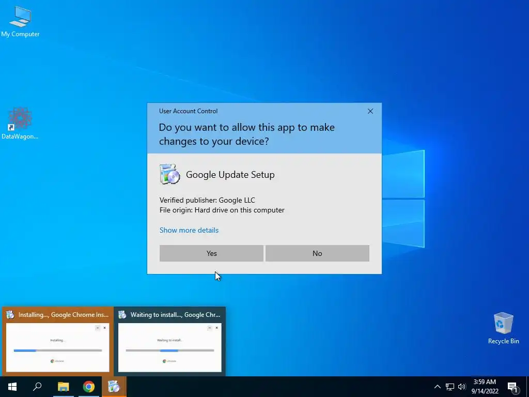Click the Chrome installer taskbar icon

click(114, 387)
